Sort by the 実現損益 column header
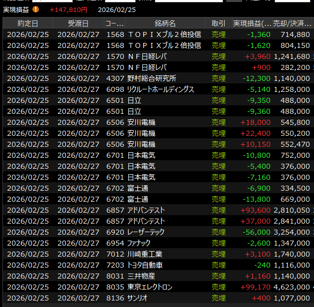The height and width of the screenshot is (307, 314). click(x=252, y=23)
